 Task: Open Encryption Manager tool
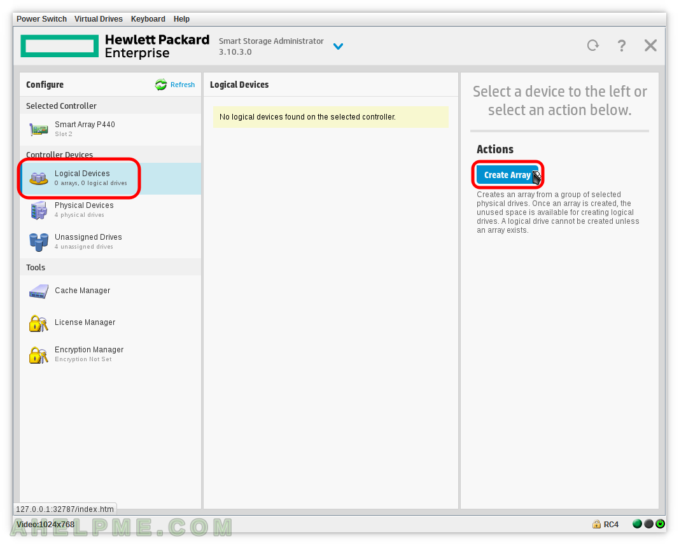coord(111,354)
